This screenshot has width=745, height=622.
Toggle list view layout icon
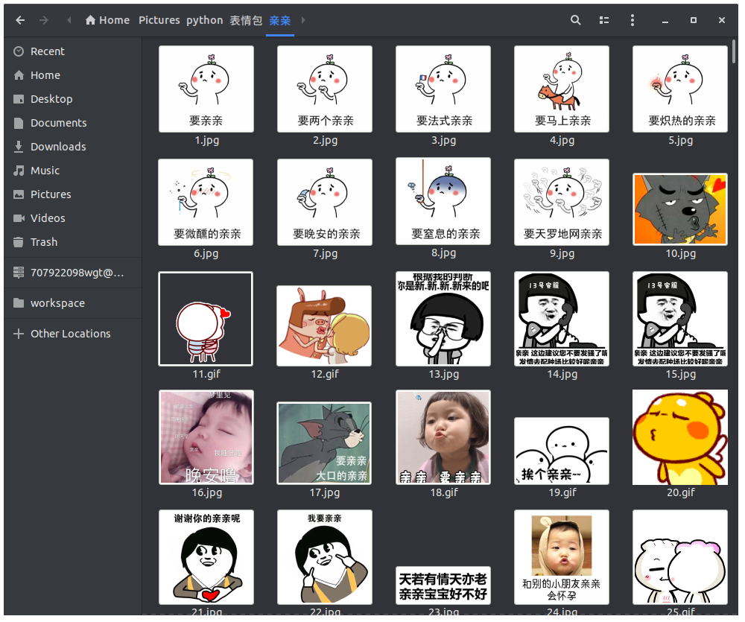[x=604, y=20]
